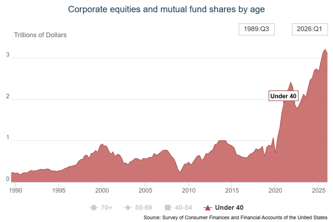The image size is (333, 222).
Task: Click the Trillions of Dollars axis label
Action: [40, 35]
